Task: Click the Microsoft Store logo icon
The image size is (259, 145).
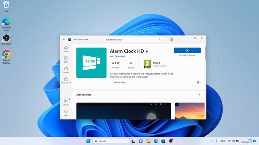Action: click(70, 39)
